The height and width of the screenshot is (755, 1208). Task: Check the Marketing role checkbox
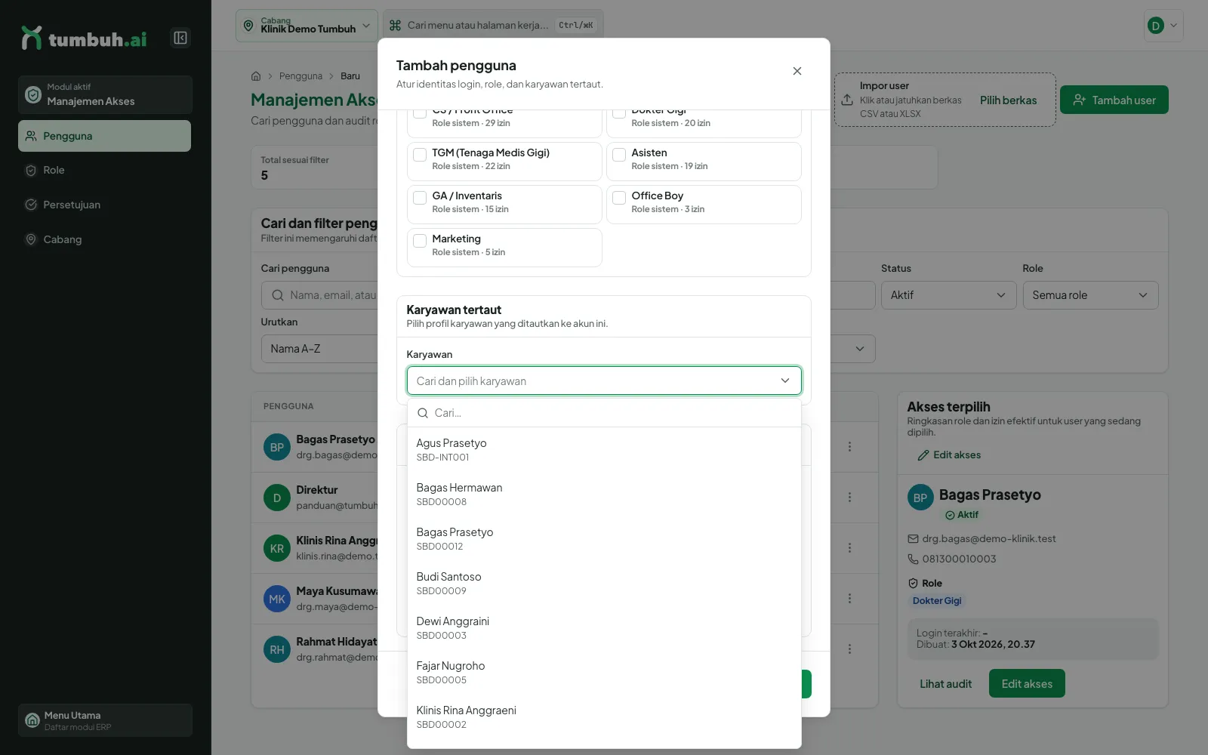coord(420,241)
